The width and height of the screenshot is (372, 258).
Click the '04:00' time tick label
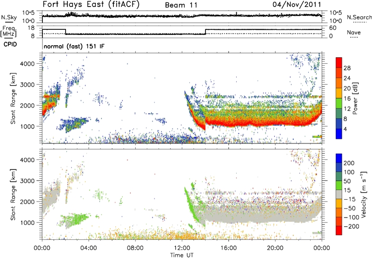pyautogui.click(x=88, y=248)
